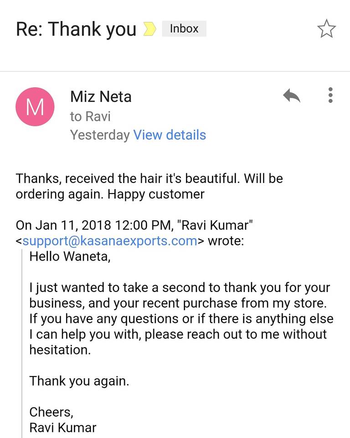Click the View details link
This screenshot has height=438, width=350.
pyautogui.click(x=170, y=135)
